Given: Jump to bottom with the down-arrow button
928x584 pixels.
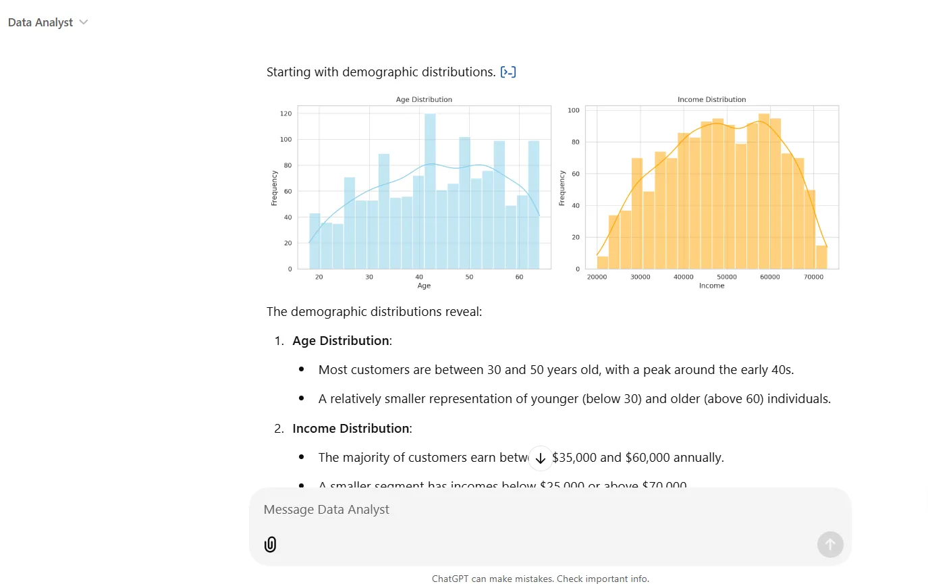Looking at the screenshot, I should (540, 458).
